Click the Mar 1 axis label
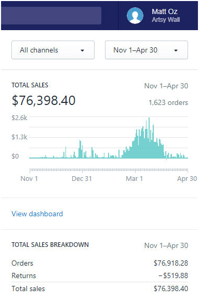Viewport: 199px width, 302px height. tap(135, 178)
